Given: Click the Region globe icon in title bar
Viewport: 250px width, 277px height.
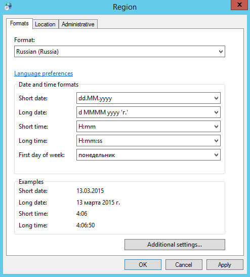Looking at the screenshot, I should pos(8,7).
